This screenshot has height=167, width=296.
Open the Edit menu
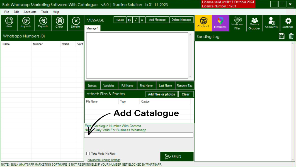[16, 12]
